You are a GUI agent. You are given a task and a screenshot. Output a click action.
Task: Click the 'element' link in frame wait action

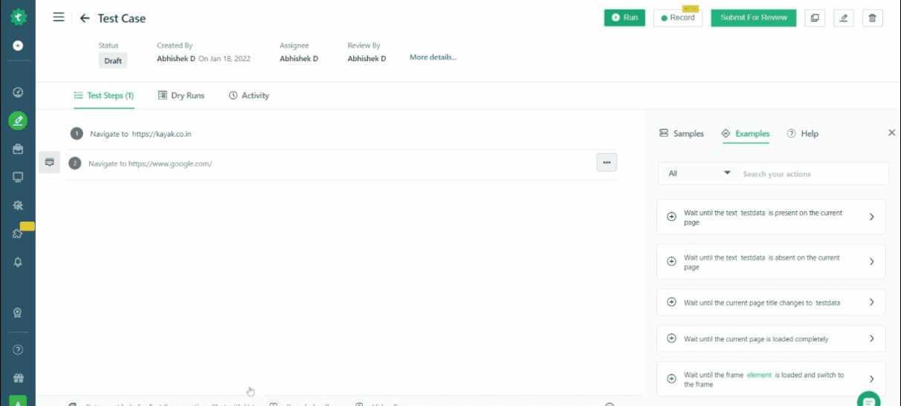[x=759, y=375]
